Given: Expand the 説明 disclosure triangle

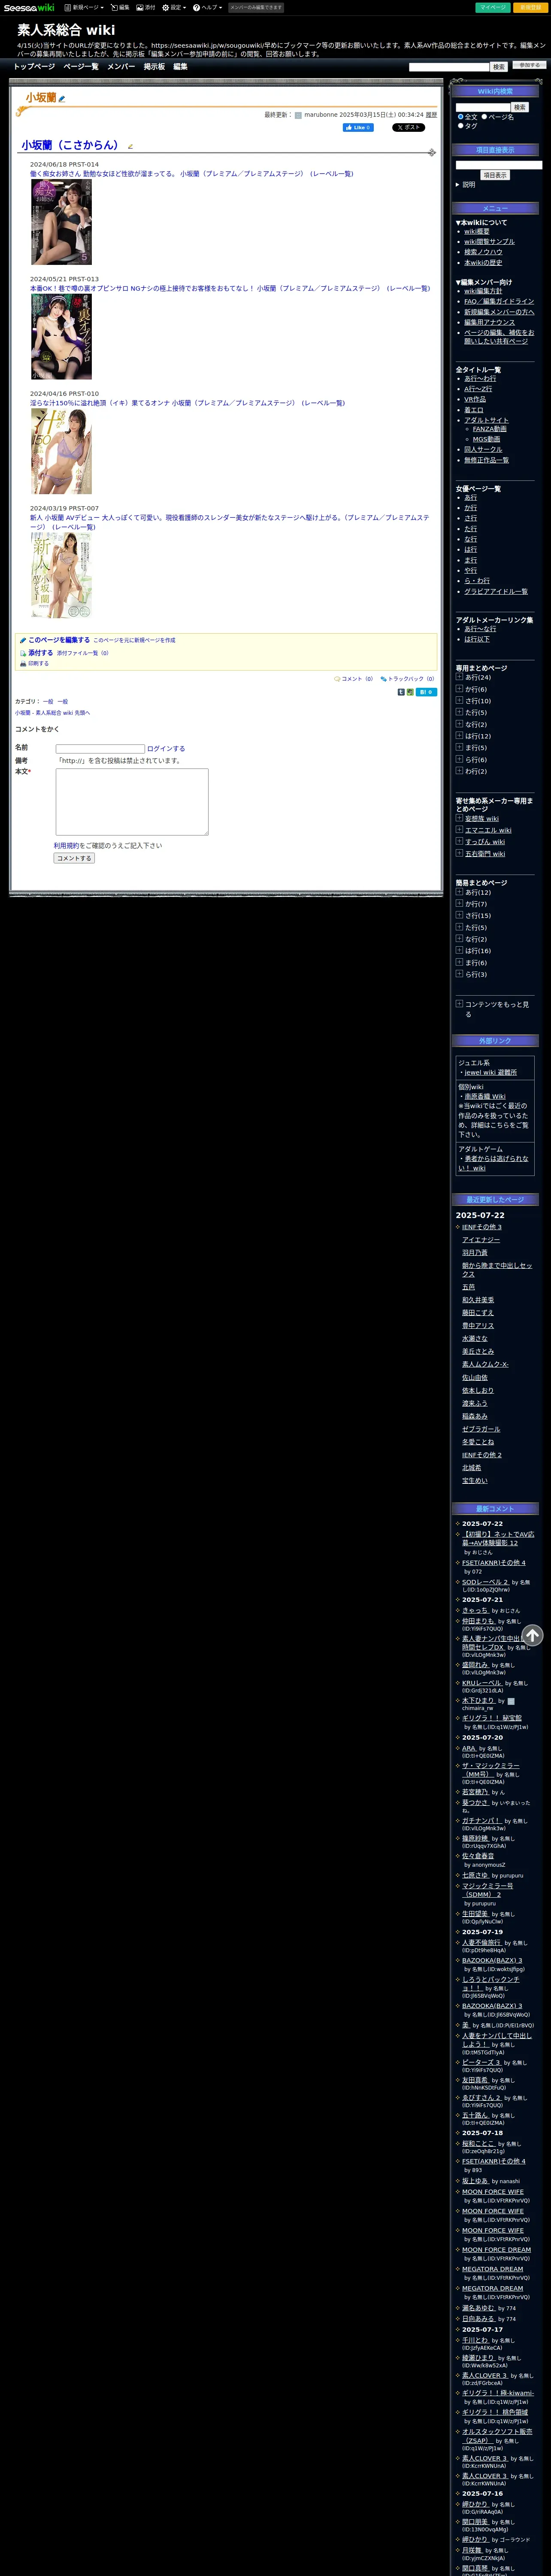Looking at the screenshot, I should 458,185.
